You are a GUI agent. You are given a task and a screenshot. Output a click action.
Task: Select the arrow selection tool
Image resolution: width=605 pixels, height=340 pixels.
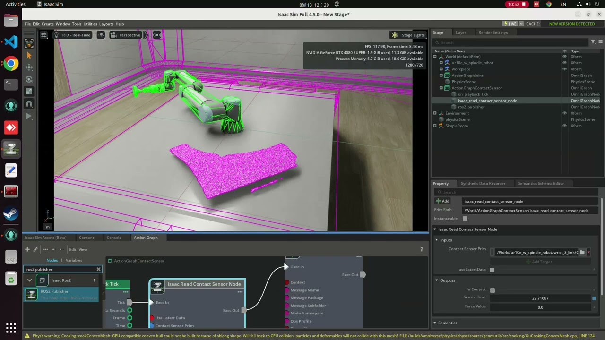pos(29,56)
